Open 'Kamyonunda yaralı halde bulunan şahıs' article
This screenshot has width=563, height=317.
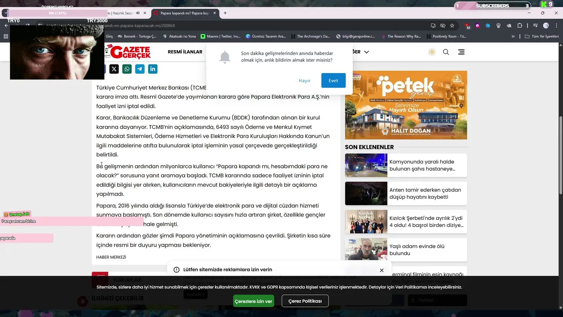coord(422,165)
